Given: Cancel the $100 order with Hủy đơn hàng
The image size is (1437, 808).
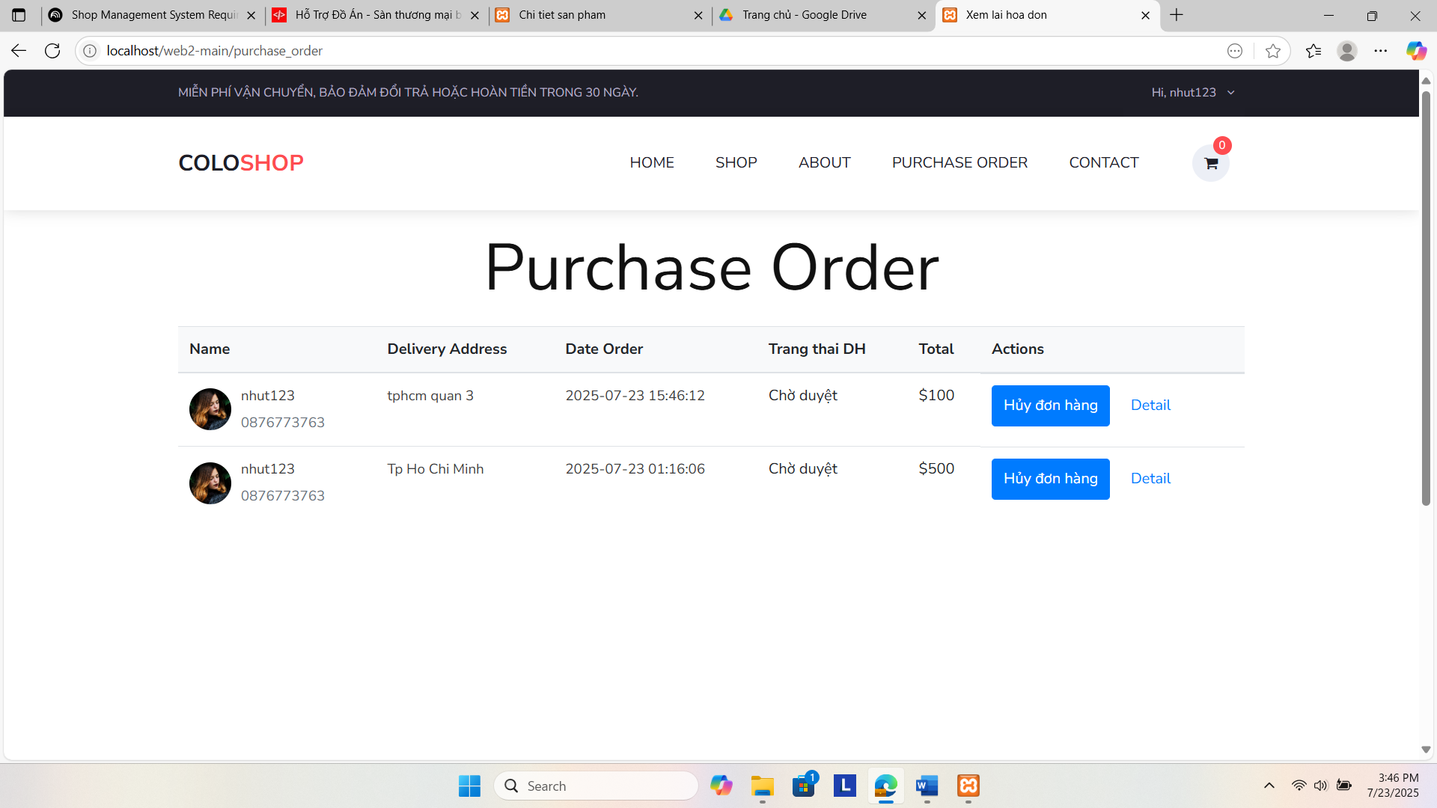Looking at the screenshot, I should 1050,405.
